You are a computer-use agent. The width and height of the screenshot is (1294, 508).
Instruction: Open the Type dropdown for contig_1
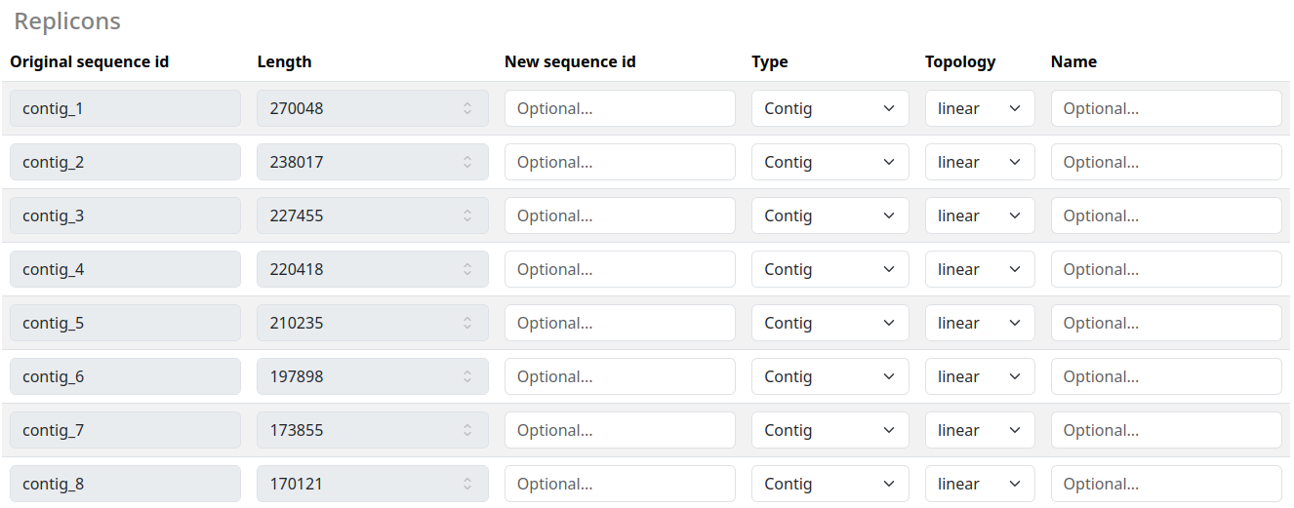[829, 108]
